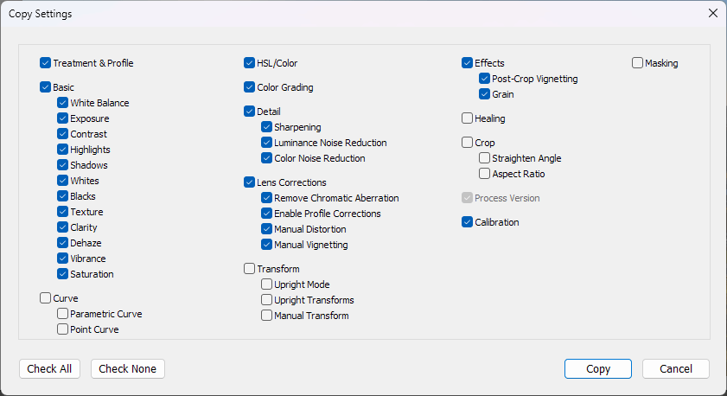Check the Point Curve option
This screenshot has height=396, width=727.
[x=62, y=329]
